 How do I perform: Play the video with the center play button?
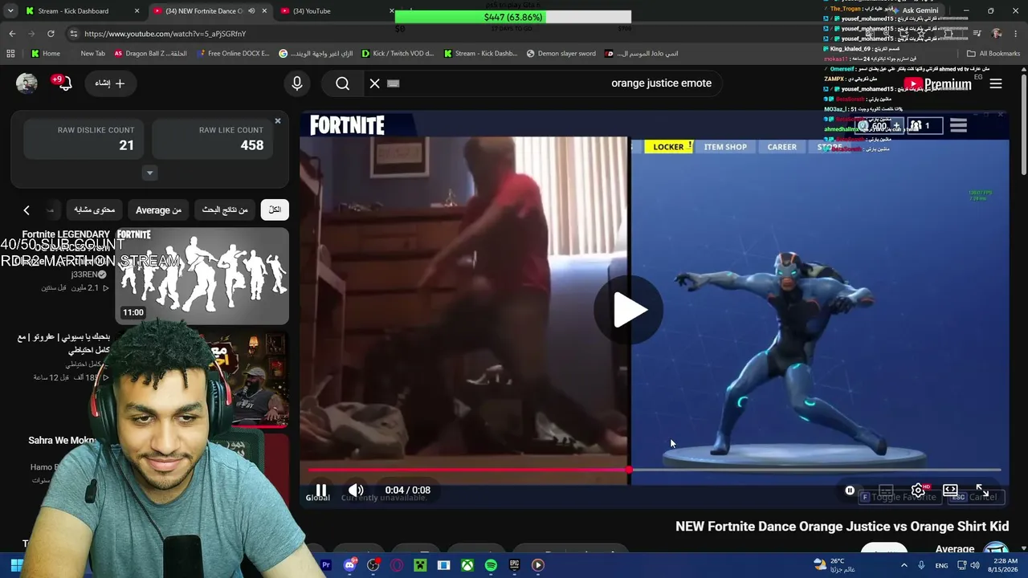coord(629,311)
